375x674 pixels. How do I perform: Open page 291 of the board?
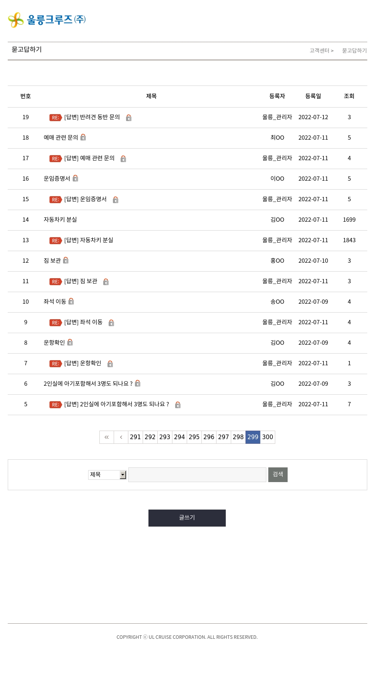(x=135, y=437)
